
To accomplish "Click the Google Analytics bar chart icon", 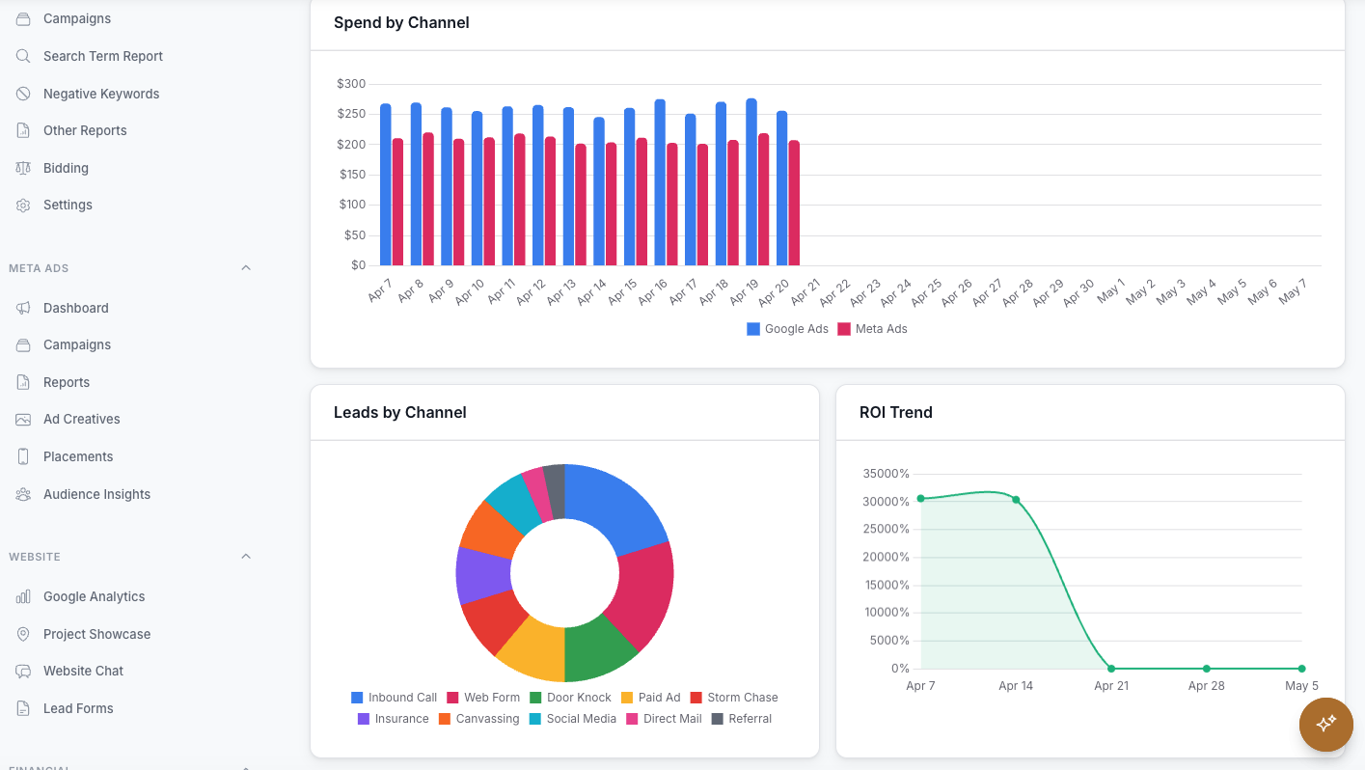I will pos(23,596).
